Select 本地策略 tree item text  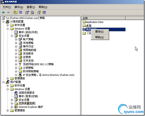click(x=28, y=43)
